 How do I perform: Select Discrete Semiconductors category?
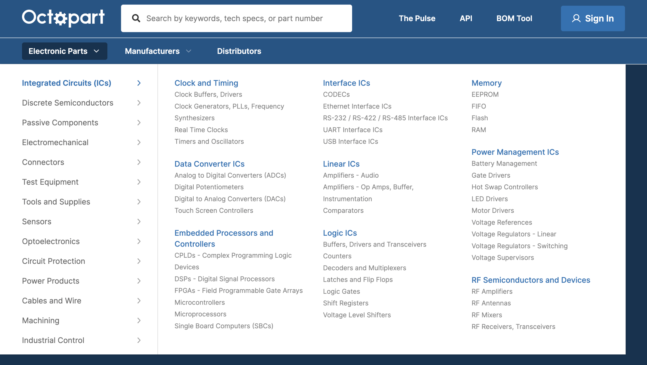(x=67, y=103)
